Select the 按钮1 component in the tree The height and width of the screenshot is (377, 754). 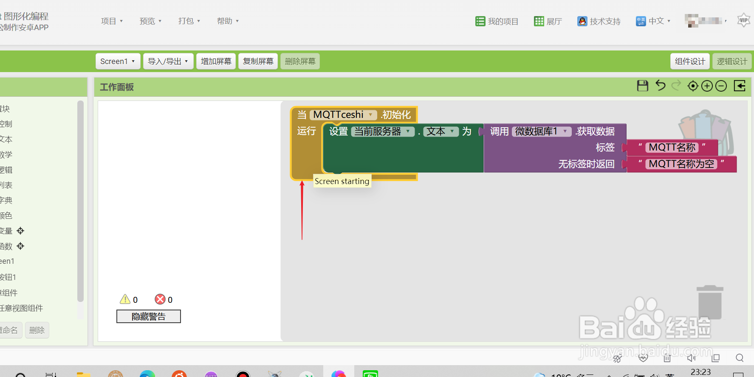8,277
